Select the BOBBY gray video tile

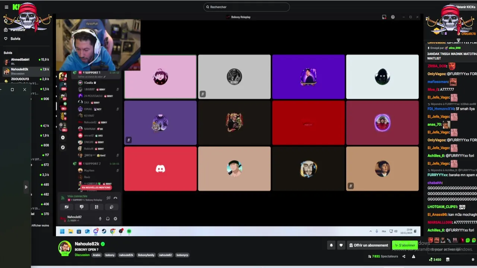[x=234, y=77]
